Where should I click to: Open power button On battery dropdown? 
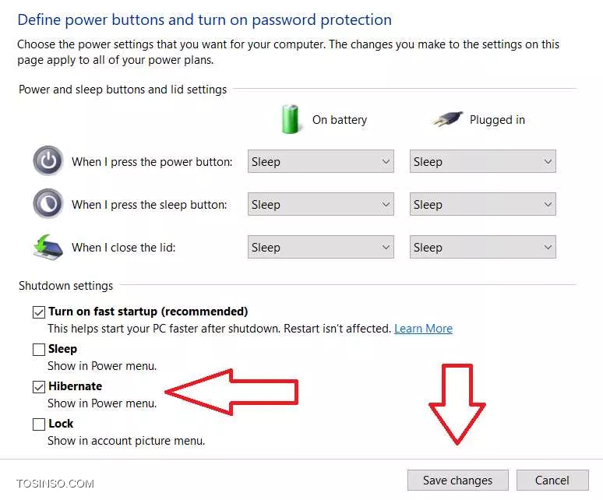[x=321, y=161]
